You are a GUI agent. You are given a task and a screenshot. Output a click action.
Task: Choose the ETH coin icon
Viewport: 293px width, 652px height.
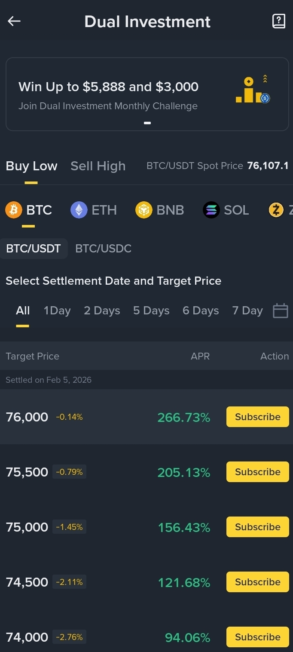pos(79,210)
